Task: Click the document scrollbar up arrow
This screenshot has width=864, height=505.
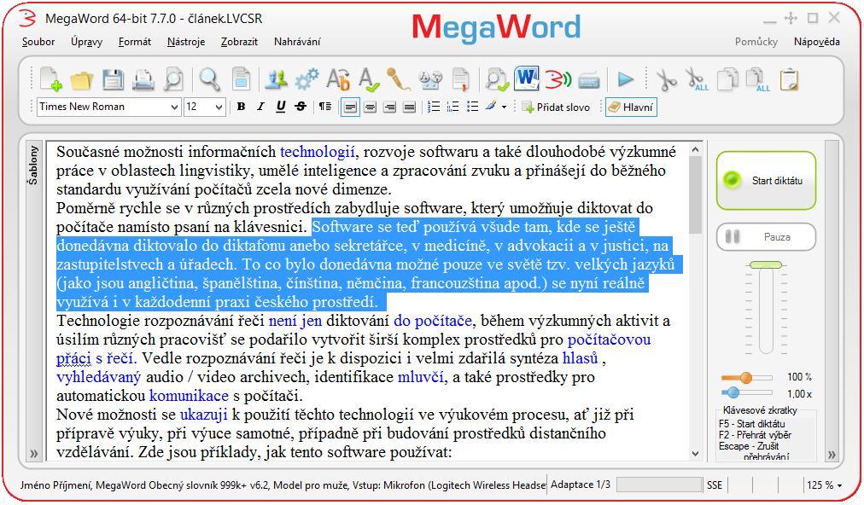Action: click(696, 149)
